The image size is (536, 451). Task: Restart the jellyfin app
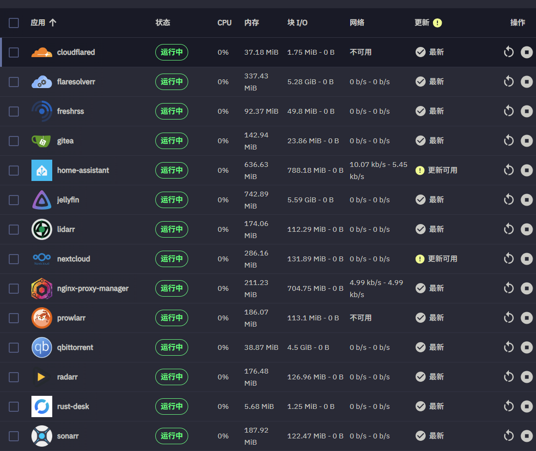[508, 200]
